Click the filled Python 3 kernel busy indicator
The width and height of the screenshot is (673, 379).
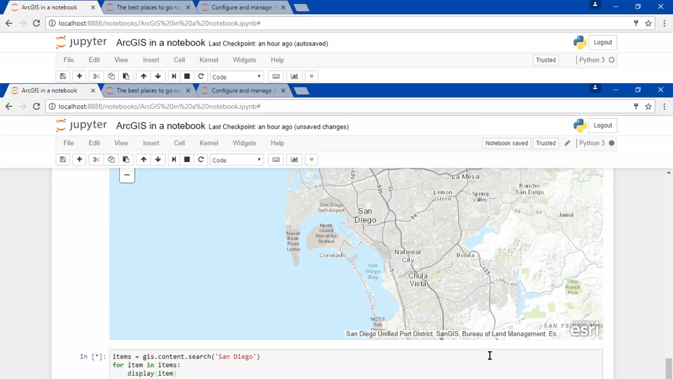(611, 143)
